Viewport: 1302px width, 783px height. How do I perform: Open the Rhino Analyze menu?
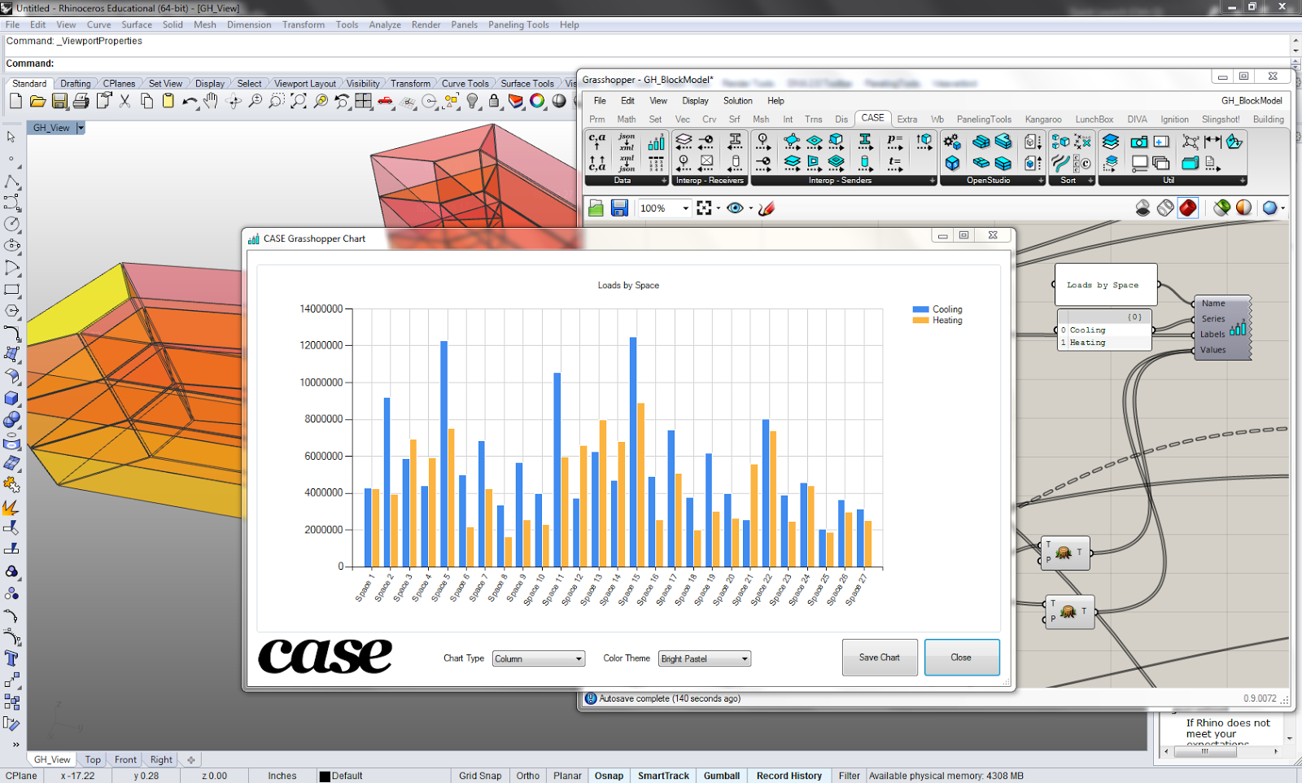point(385,24)
